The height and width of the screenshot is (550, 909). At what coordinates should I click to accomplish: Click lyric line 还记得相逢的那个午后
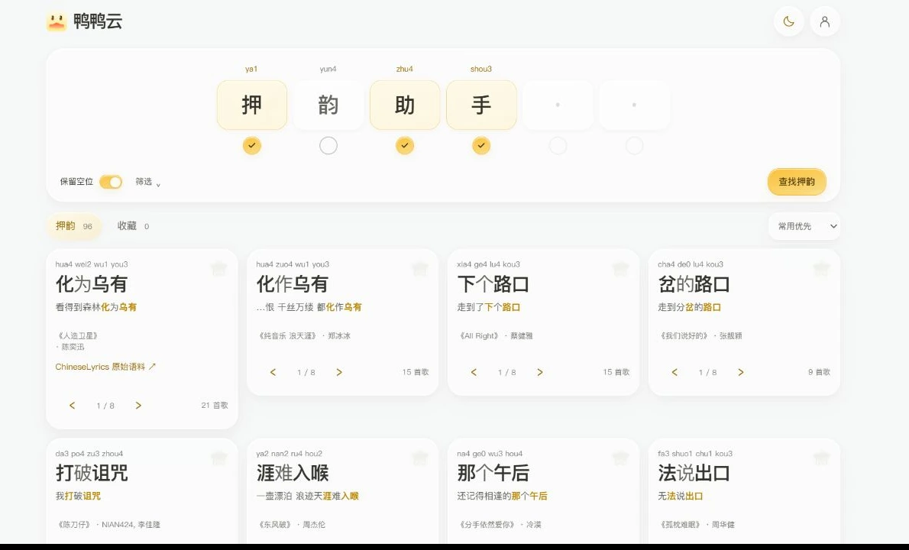click(x=502, y=496)
